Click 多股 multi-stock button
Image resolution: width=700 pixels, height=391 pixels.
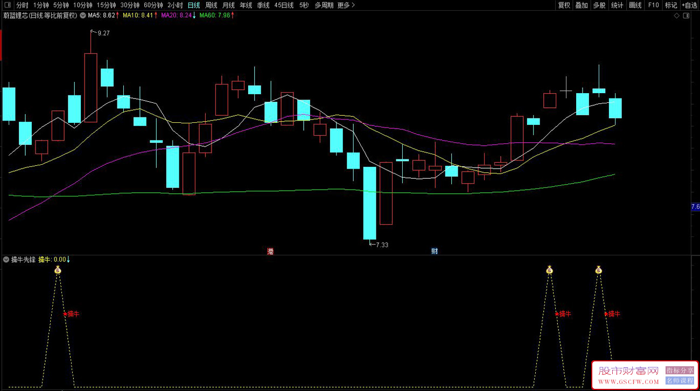[599, 5]
